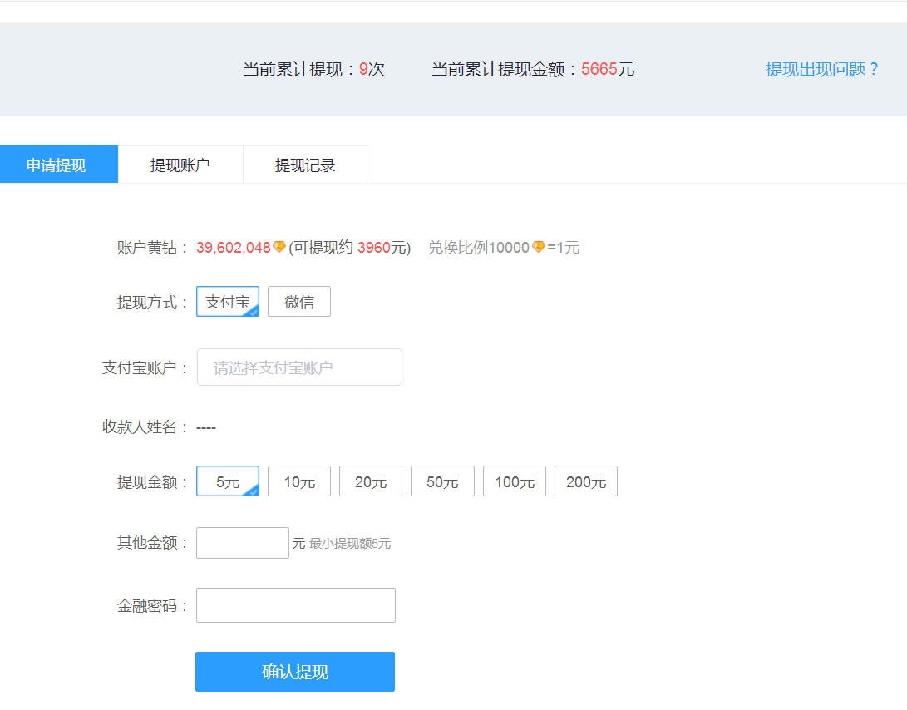Choose the 20元 amount option
The image size is (907, 710).
point(371,481)
